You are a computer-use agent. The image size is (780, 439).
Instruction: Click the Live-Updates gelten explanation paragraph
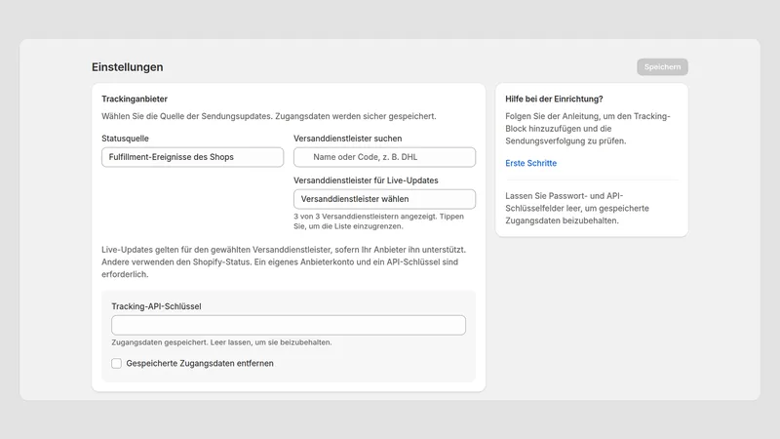coord(284,261)
